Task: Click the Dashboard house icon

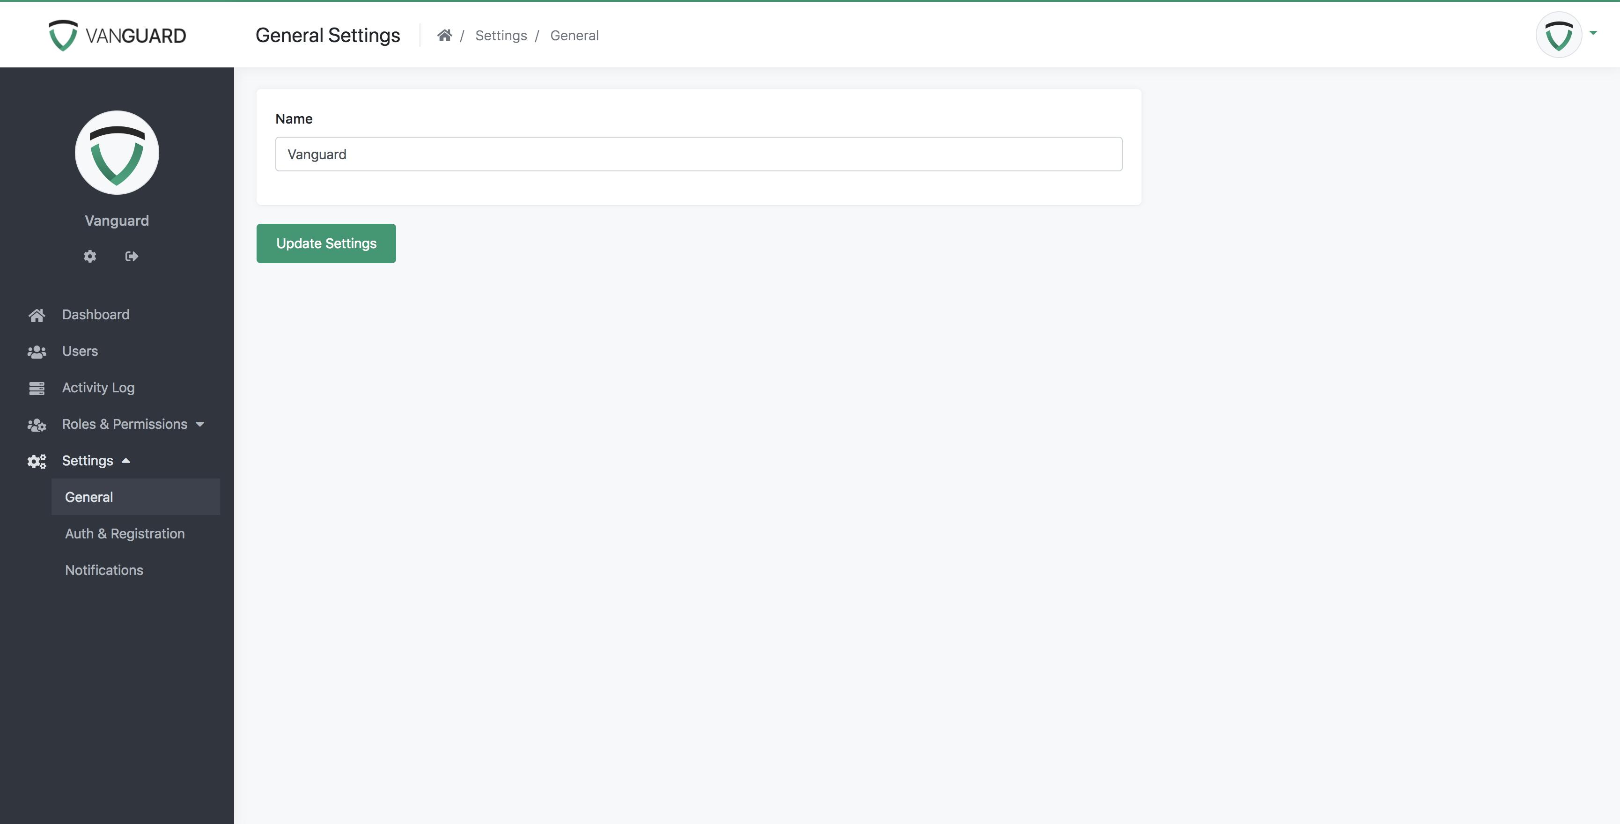Action: pyautogui.click(x=37, y=315)
